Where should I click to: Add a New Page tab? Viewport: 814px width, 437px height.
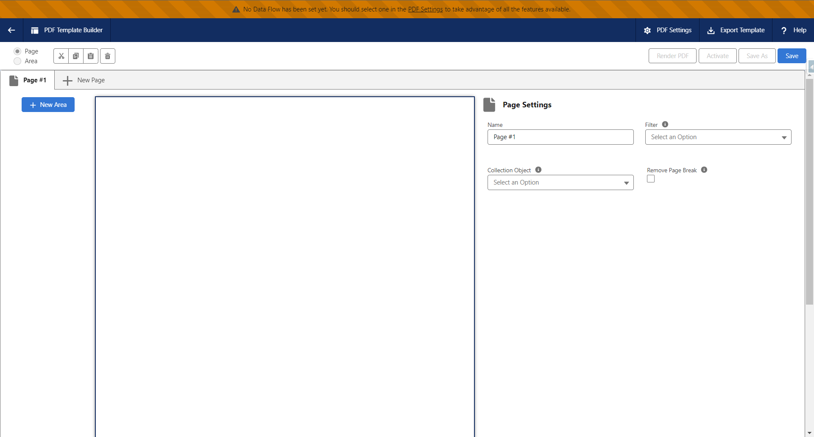tap(84, 80)
